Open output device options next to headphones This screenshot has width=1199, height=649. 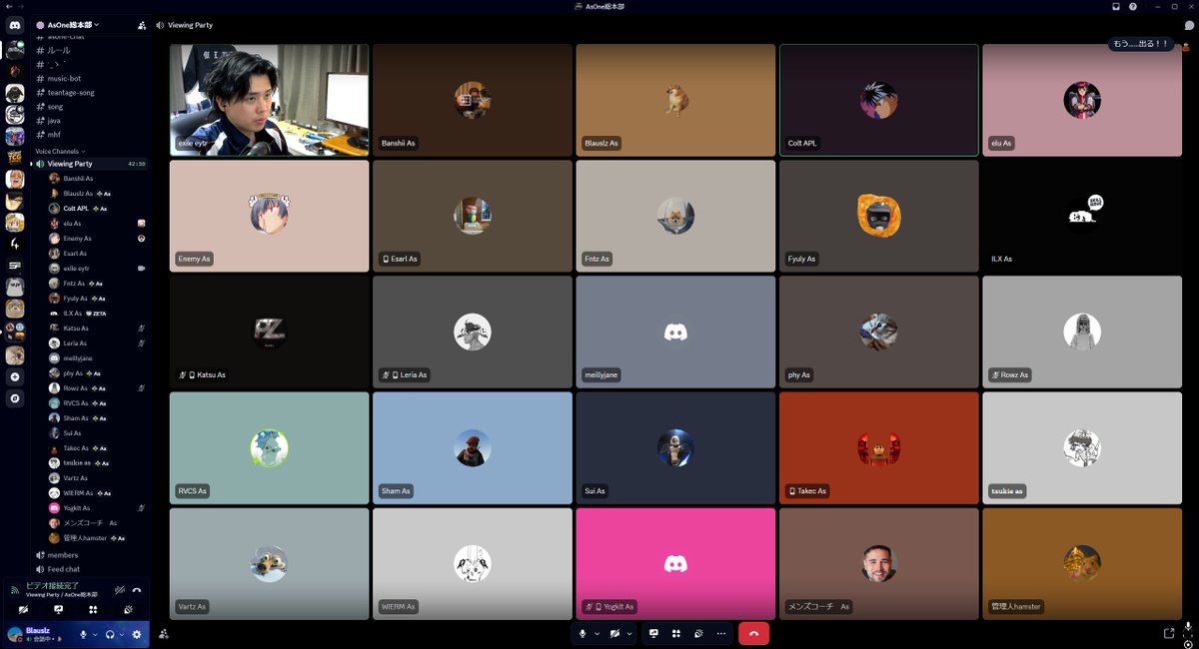pos(123,634)
